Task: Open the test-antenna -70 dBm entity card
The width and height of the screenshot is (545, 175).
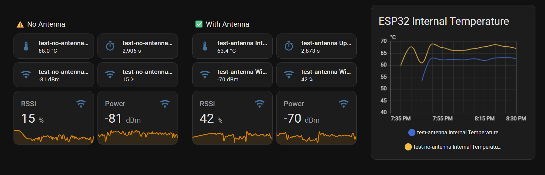Action: (x=232, y=75)
